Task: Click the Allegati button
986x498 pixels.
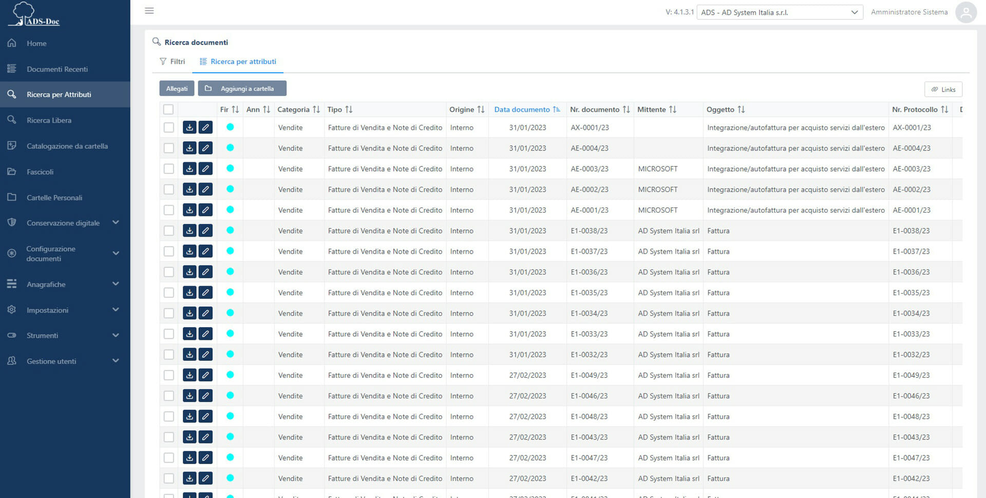Action: (x=177, y=88)
